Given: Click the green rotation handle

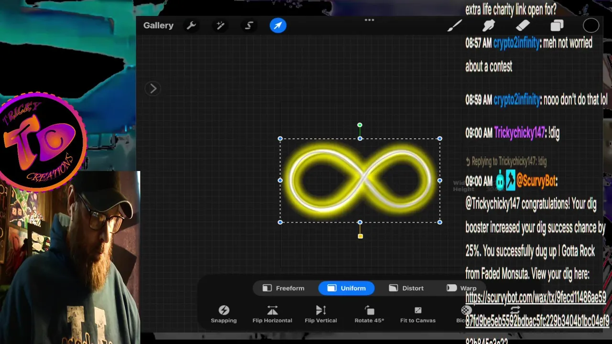Looking at the screenshot, I should [360, 125].
